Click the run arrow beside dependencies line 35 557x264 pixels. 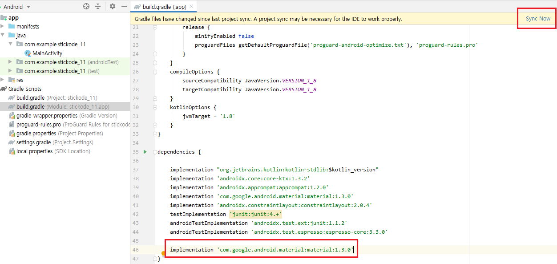pos(145,152)
